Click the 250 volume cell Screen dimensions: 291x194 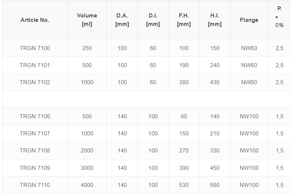click(87, 48)
